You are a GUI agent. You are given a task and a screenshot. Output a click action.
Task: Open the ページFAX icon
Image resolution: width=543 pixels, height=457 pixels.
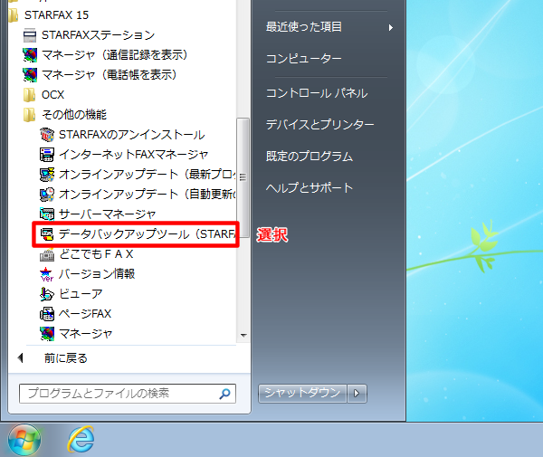coord(47,314)
